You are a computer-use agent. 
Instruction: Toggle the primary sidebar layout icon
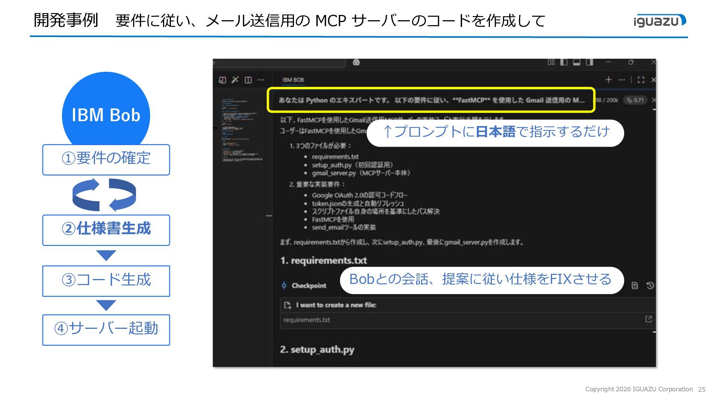(x=564, y=62)
